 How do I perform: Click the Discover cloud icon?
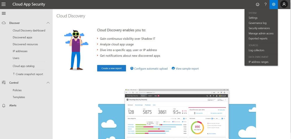pyautogui.click(x=4, y=23)
